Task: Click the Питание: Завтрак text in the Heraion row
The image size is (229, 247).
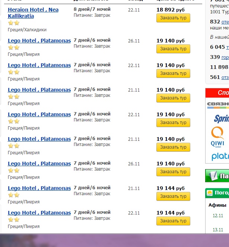Action: [x=92, y=15]
